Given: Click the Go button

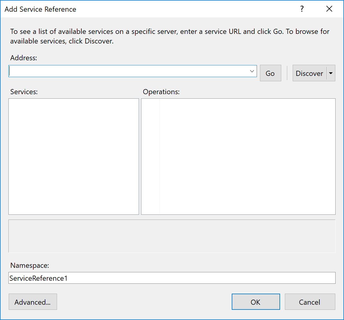Looking at the screenshot, I should click(x=270, y=73).
